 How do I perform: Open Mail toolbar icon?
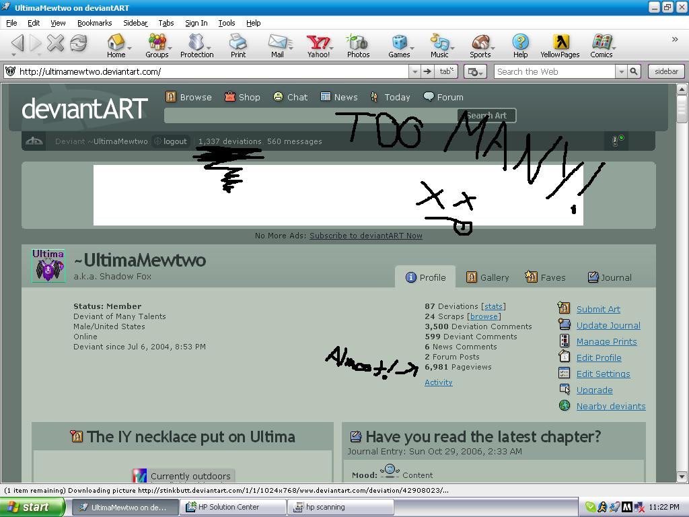click(277, 46)
